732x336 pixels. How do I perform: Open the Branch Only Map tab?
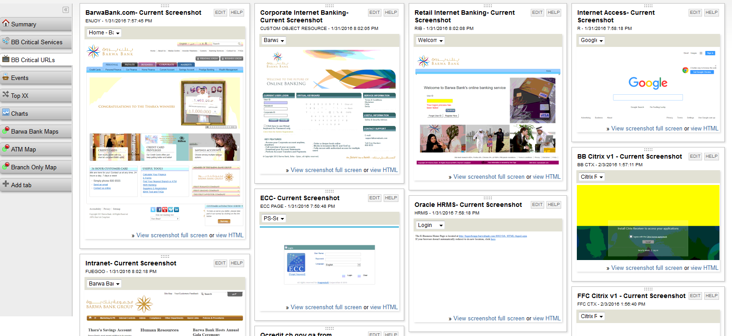click(36, 167)
